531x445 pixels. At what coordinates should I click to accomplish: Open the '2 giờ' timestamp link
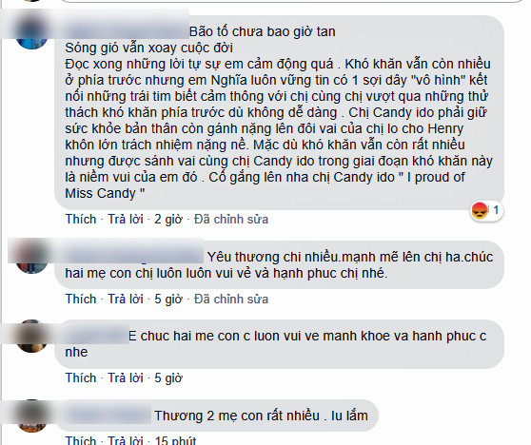coord(168,220)
